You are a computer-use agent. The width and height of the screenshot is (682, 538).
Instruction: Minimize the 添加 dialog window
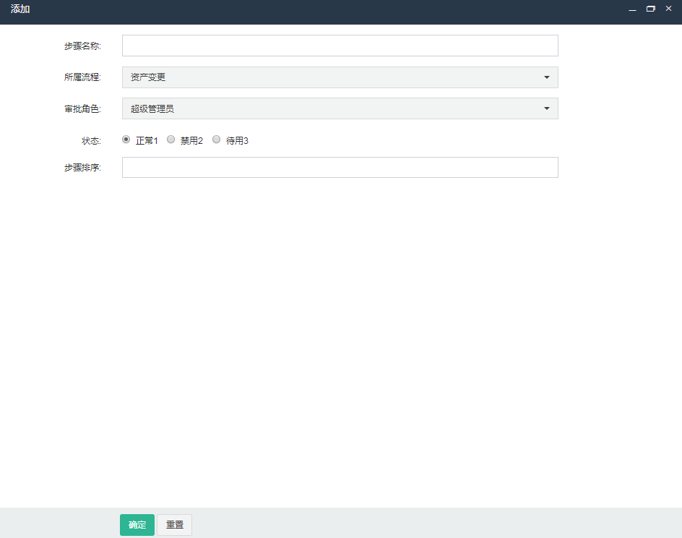click(632, 9)
